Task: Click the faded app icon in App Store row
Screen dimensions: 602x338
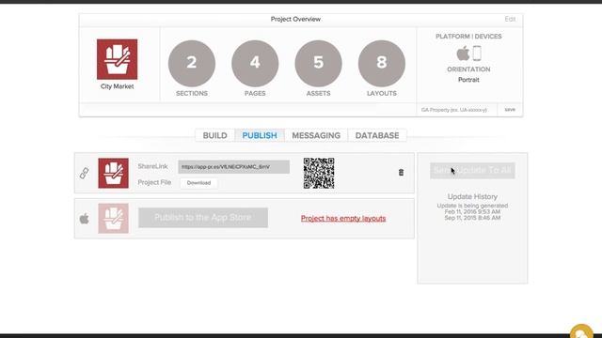Action: click(x=113, y=219)
